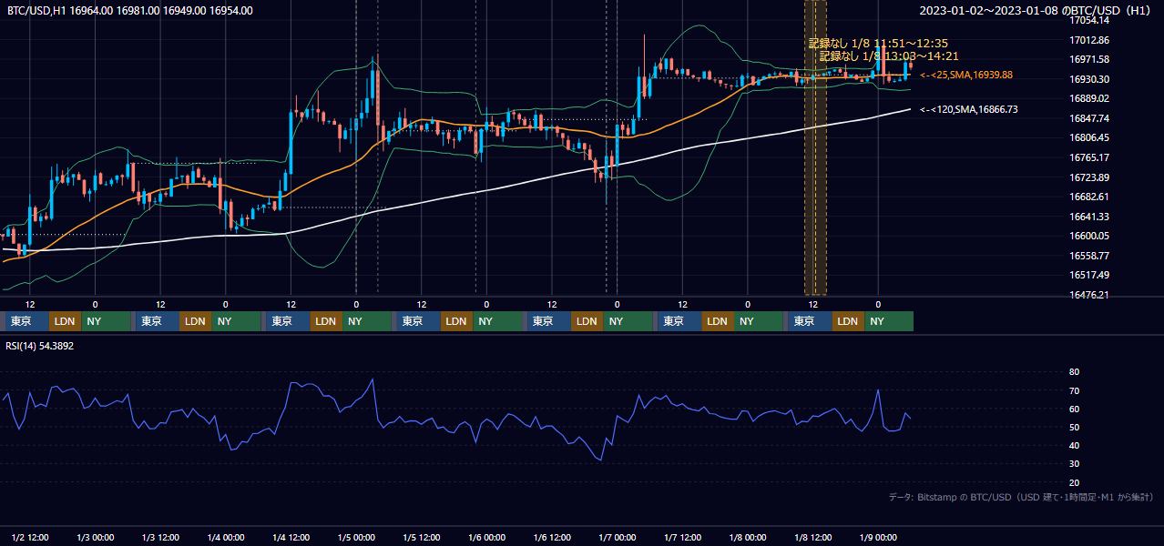Click the chart title "2023-01-02～2023-01-08 のBTC/USD（H1）"
The image size is (1164, 546).
pyautogui.click(x=1036, y=11)
